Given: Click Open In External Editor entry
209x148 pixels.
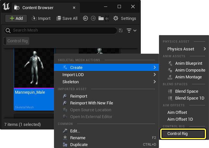Looking at the screenshot, I should click(106, 117).
